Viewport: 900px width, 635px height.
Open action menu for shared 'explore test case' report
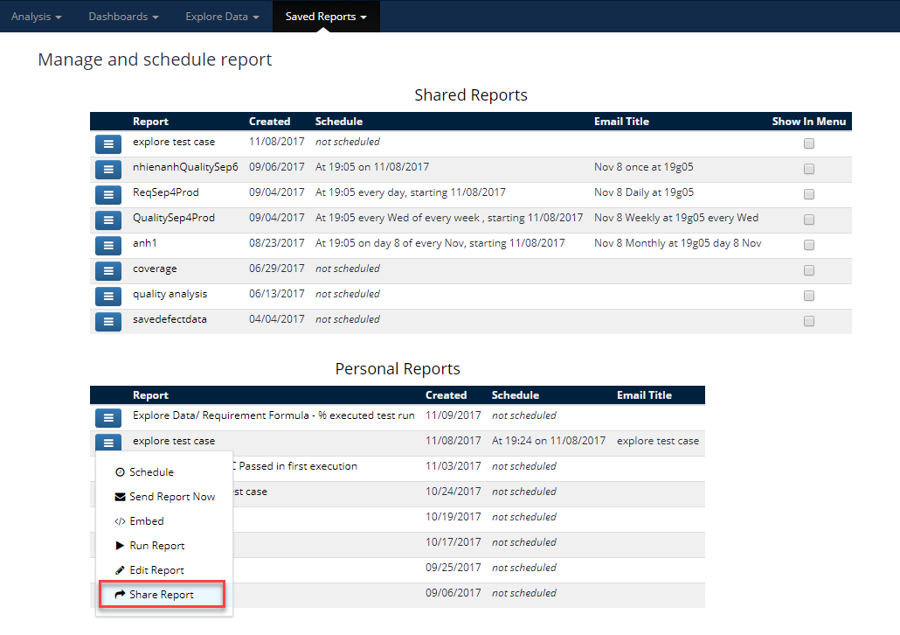pos(108,144)
